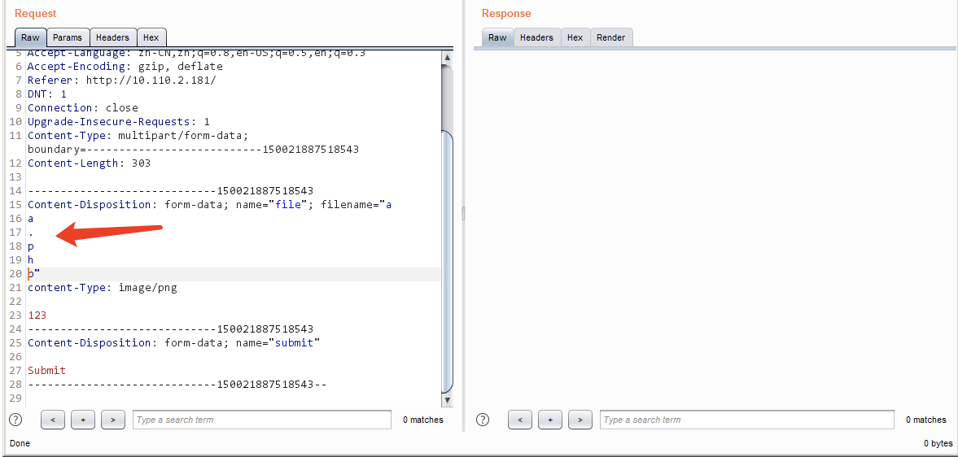Image resolution: width=958 pixels, height=457 pixels.
Task: Click the Request scrollbar down arrow
Action: [x=447, y=400]
